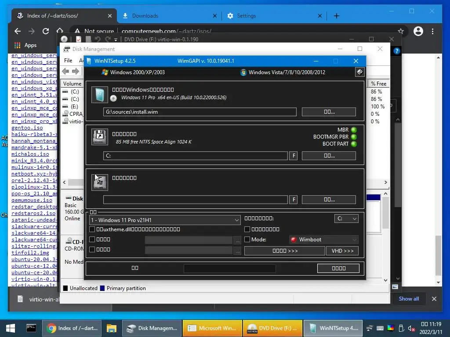Click the empty installation drive path field
This screenshot has height=337, width=450.
click(196, 200)
